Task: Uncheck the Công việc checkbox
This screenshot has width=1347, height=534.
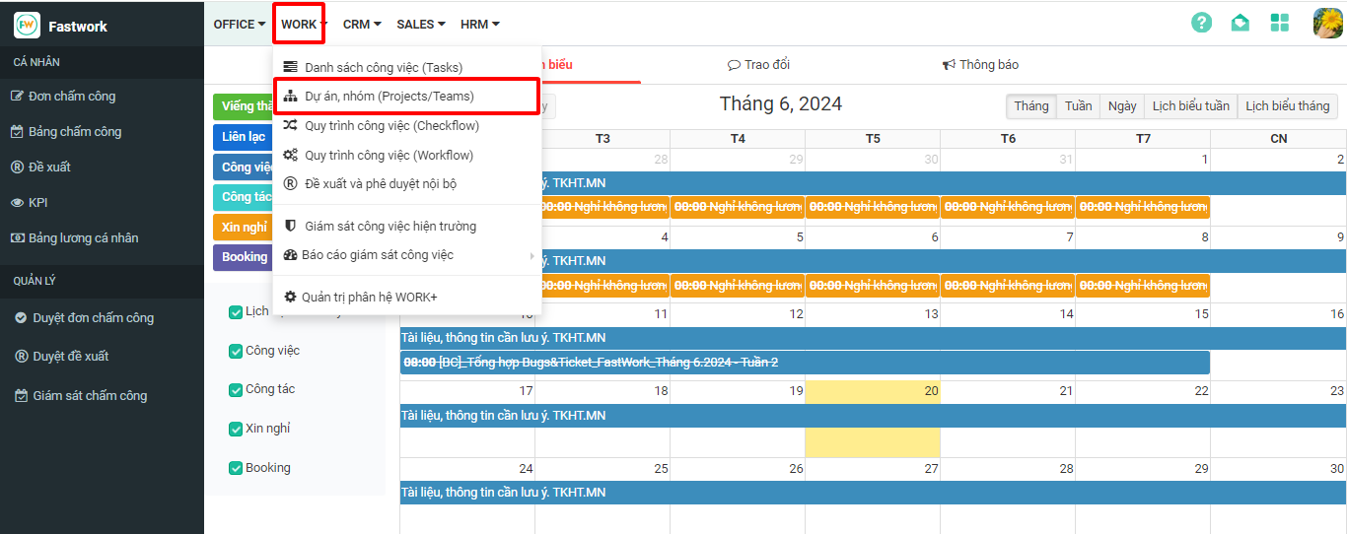Action: (236, 352)
